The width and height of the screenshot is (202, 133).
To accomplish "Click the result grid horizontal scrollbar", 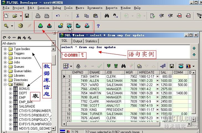I will point(113,124).
